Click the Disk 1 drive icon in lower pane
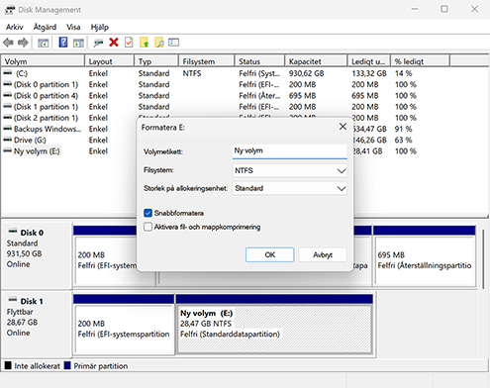 [x=13, y=300]
